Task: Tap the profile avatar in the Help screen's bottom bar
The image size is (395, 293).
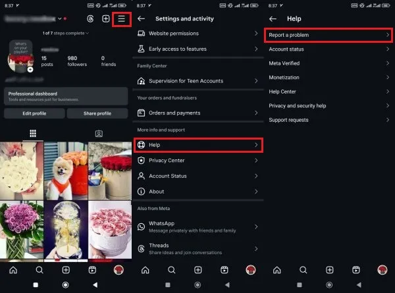Action: [382, 270]
